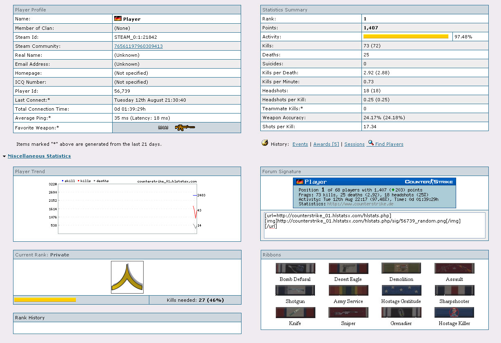Click the M4A1 favorite weapon image
The width and height of the screenshot is (501, 343).
click(x=177, y=128)
